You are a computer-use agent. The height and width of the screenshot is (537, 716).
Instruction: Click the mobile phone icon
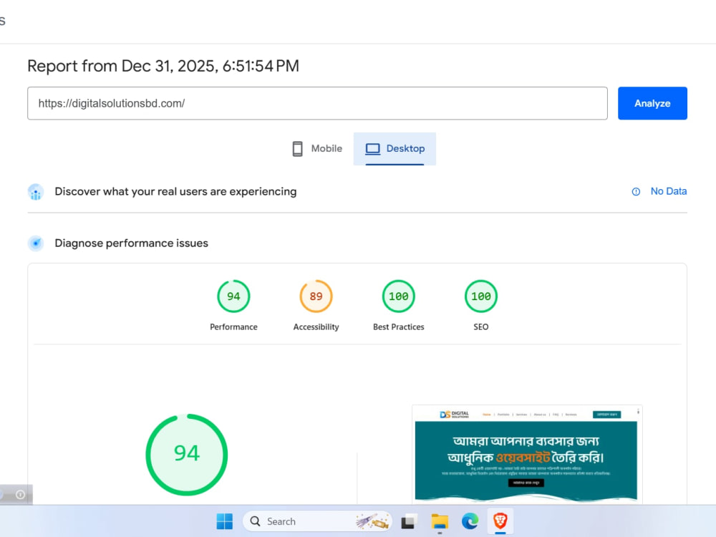(297, 149)
